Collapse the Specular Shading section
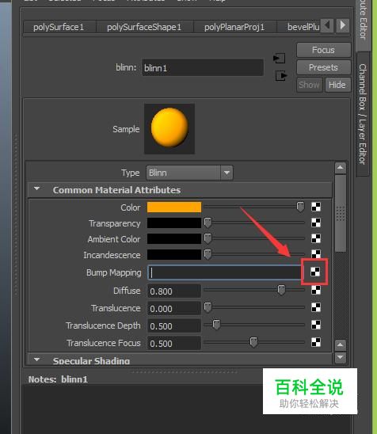Viewport: 377px width, 434px height. coord(36,360)
